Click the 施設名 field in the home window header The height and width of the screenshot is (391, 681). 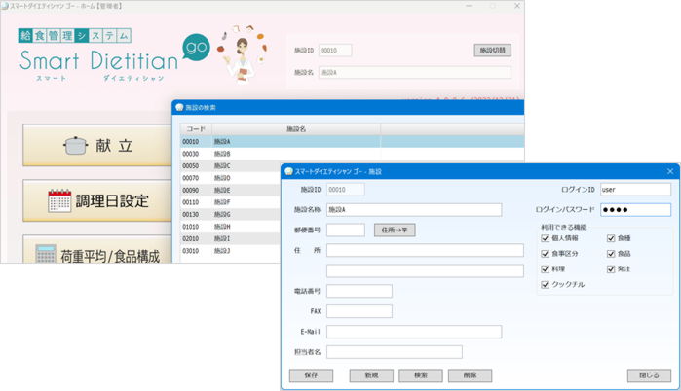click(415, 72)
